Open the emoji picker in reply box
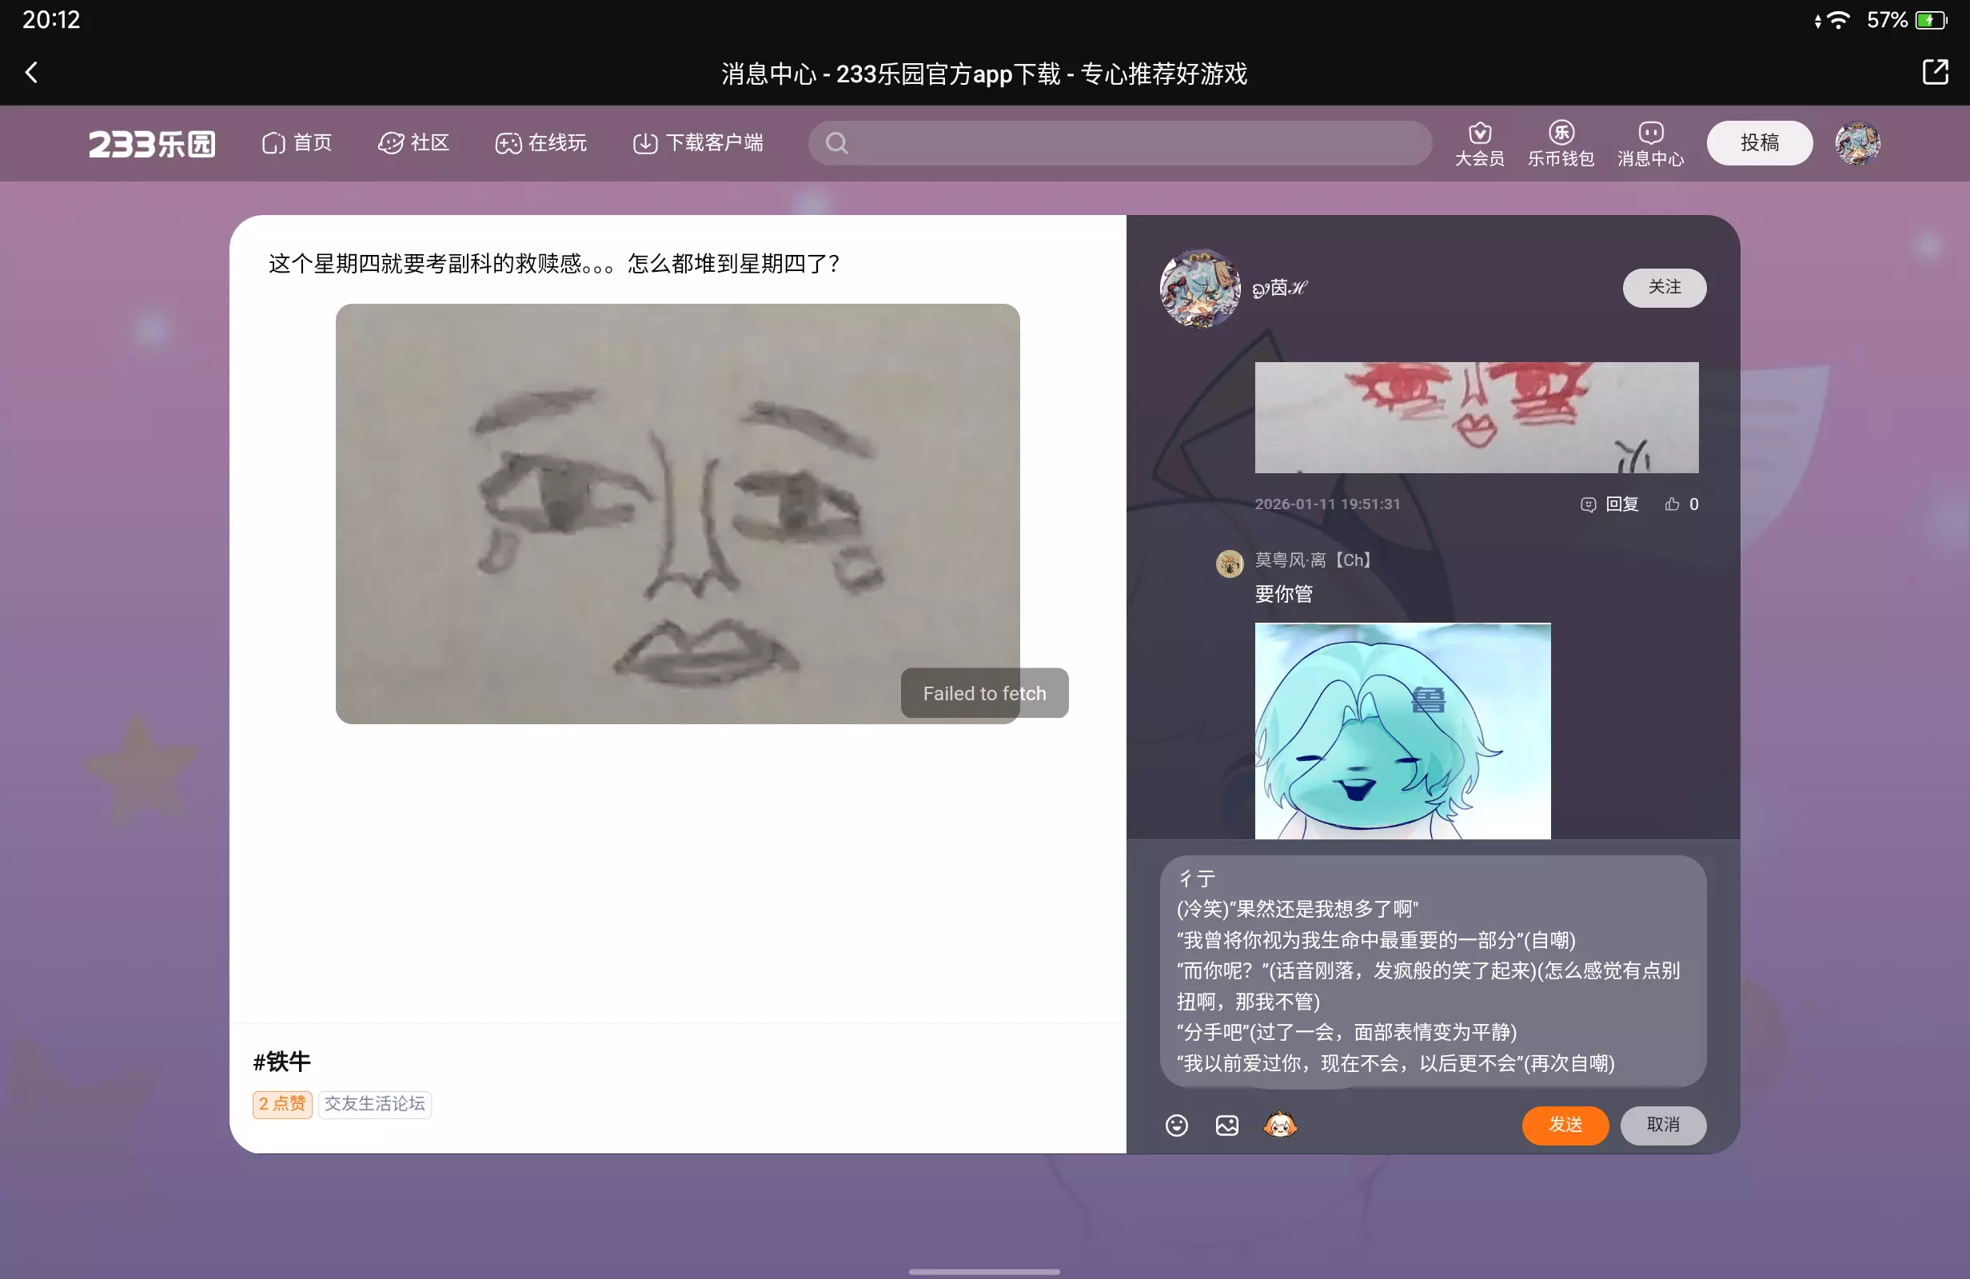This screenshot has height=1279, width=1970. tap(1176, 1125)
